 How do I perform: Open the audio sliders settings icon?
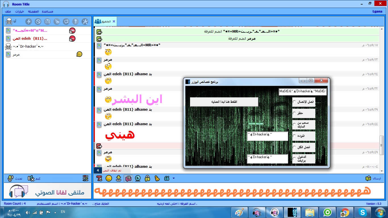coord(85,178)
